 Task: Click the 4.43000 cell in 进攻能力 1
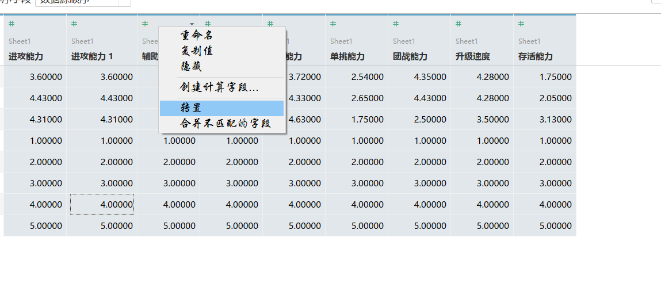(102, 98)
